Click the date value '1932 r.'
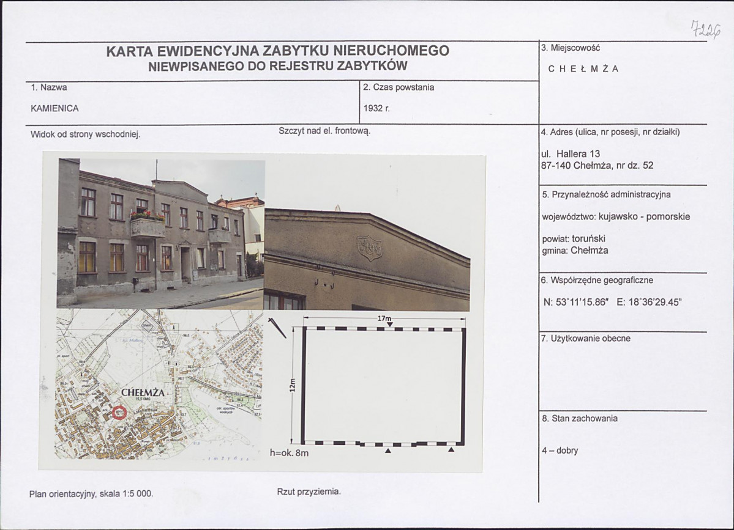This screenshot has height=530, width=734. click(376, 108)
